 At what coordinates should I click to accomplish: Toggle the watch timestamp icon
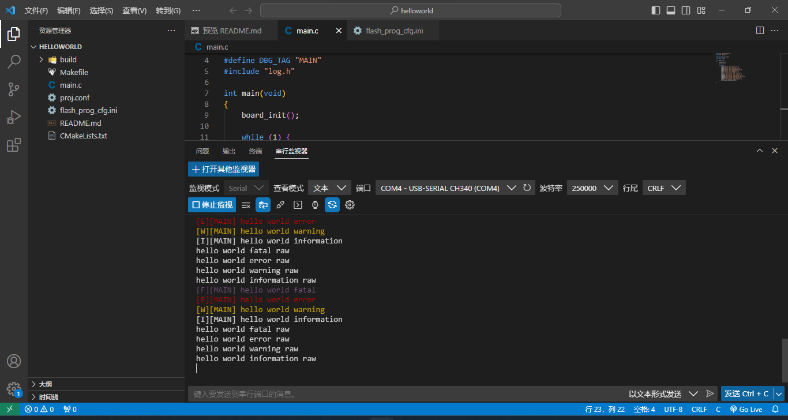(315, 205)
